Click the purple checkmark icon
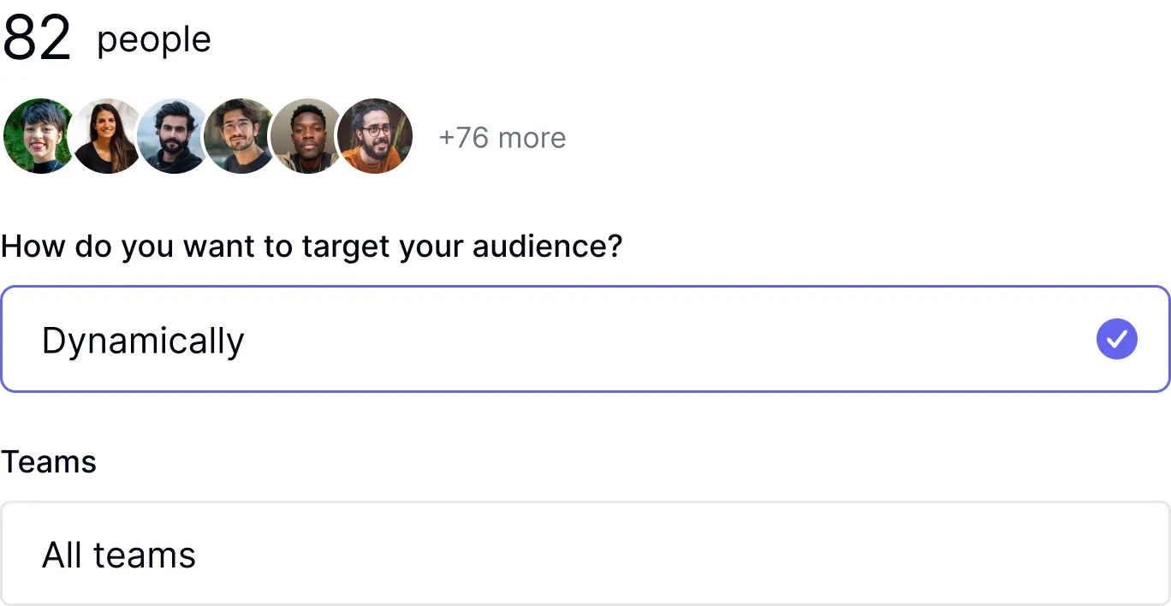This screenshot has height=606, width=1171. click(x=1116, y=340)
